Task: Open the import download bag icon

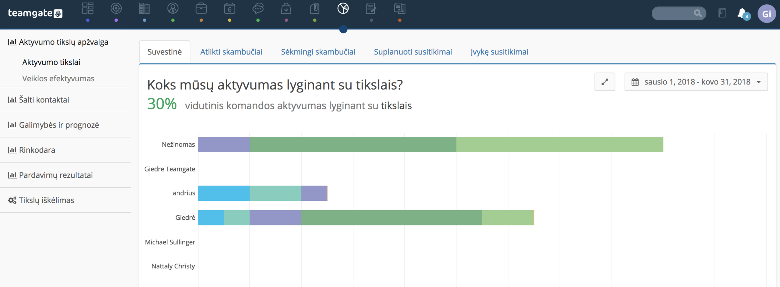Action: click(286, 9)
